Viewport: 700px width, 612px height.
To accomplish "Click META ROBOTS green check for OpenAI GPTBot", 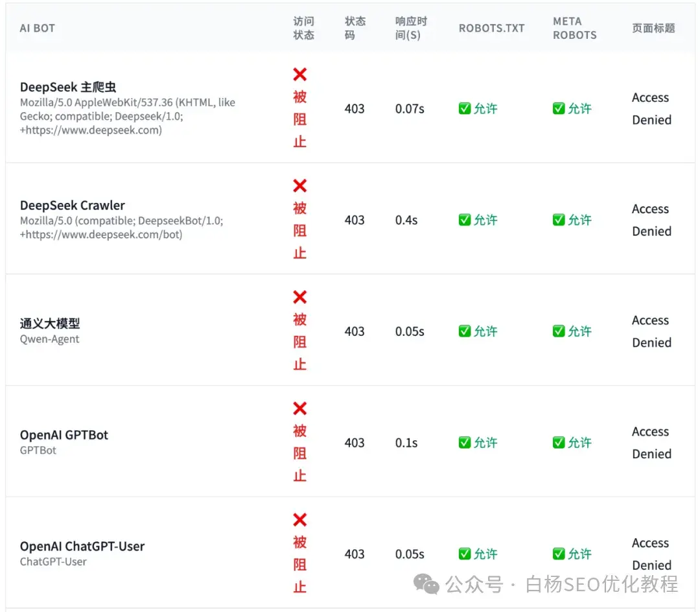I will point(559,442).
